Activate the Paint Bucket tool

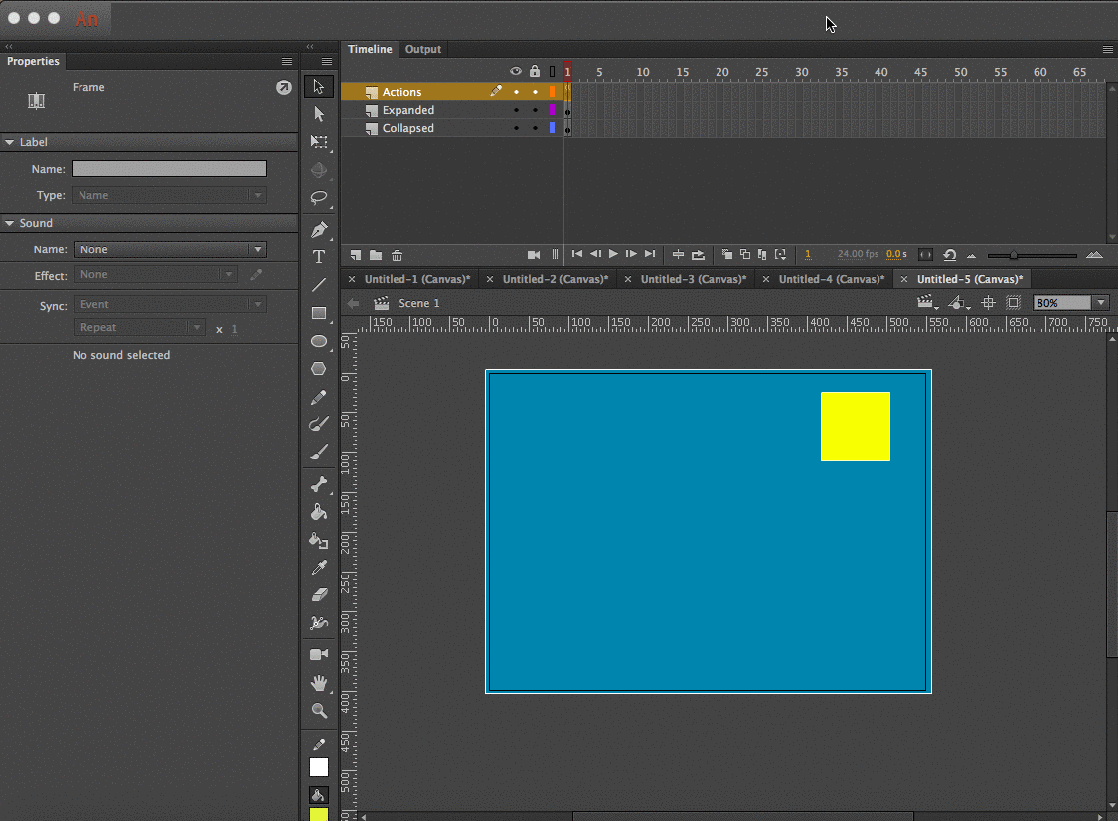(x=318, y=513)
